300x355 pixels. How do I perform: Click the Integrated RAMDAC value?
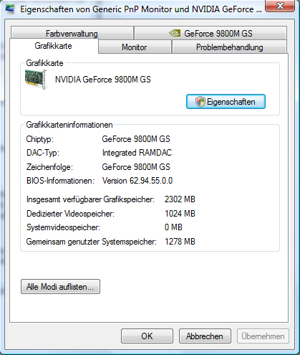(137, 153)
